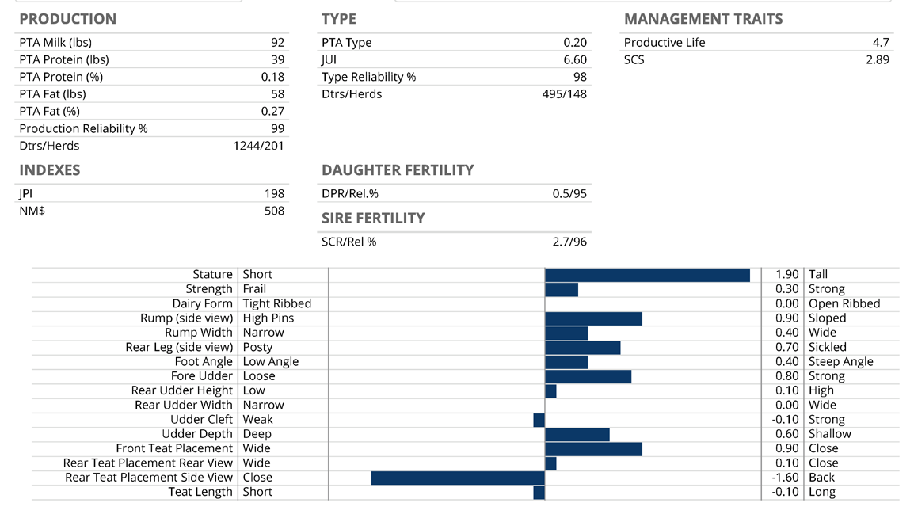Select the NM$ row label
This screenshot has height=518, width=914.
click(32, 211)
